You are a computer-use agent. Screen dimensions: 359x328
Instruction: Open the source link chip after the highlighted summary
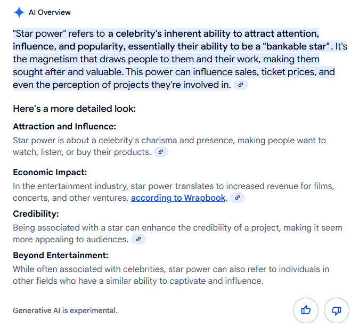click(x=241, y=85)
